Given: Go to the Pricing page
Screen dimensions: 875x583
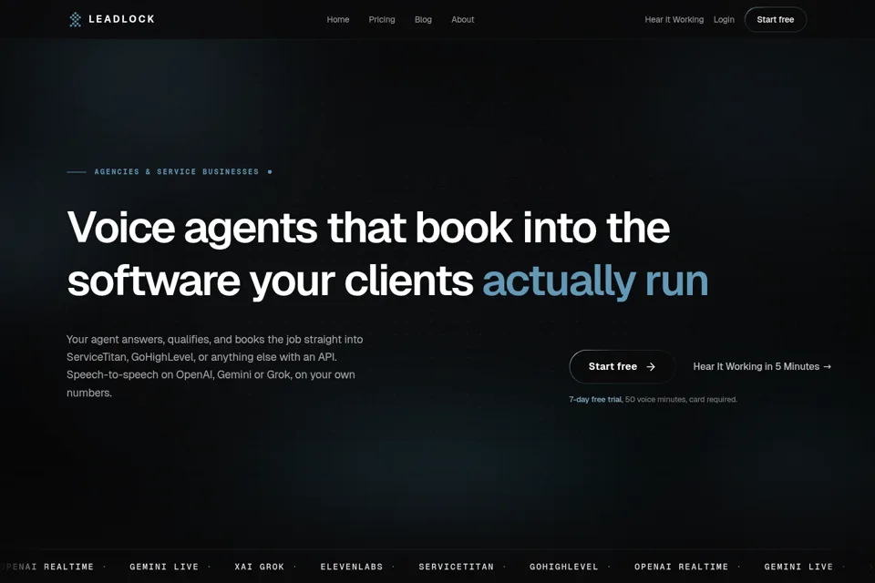Looking at the screenshot, I should click(x=382, y=19).
